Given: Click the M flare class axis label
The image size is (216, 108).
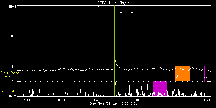Looking at the screenshot, I should pos(12,36).
